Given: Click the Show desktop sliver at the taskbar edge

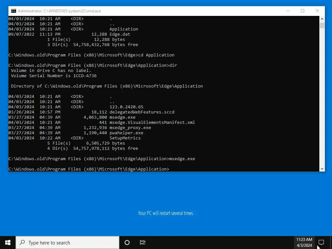Looking at the screenshot, I should (331, 243).
